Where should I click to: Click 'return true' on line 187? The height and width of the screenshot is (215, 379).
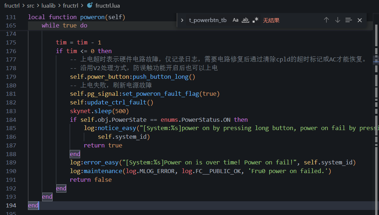[x=103, y=145]
